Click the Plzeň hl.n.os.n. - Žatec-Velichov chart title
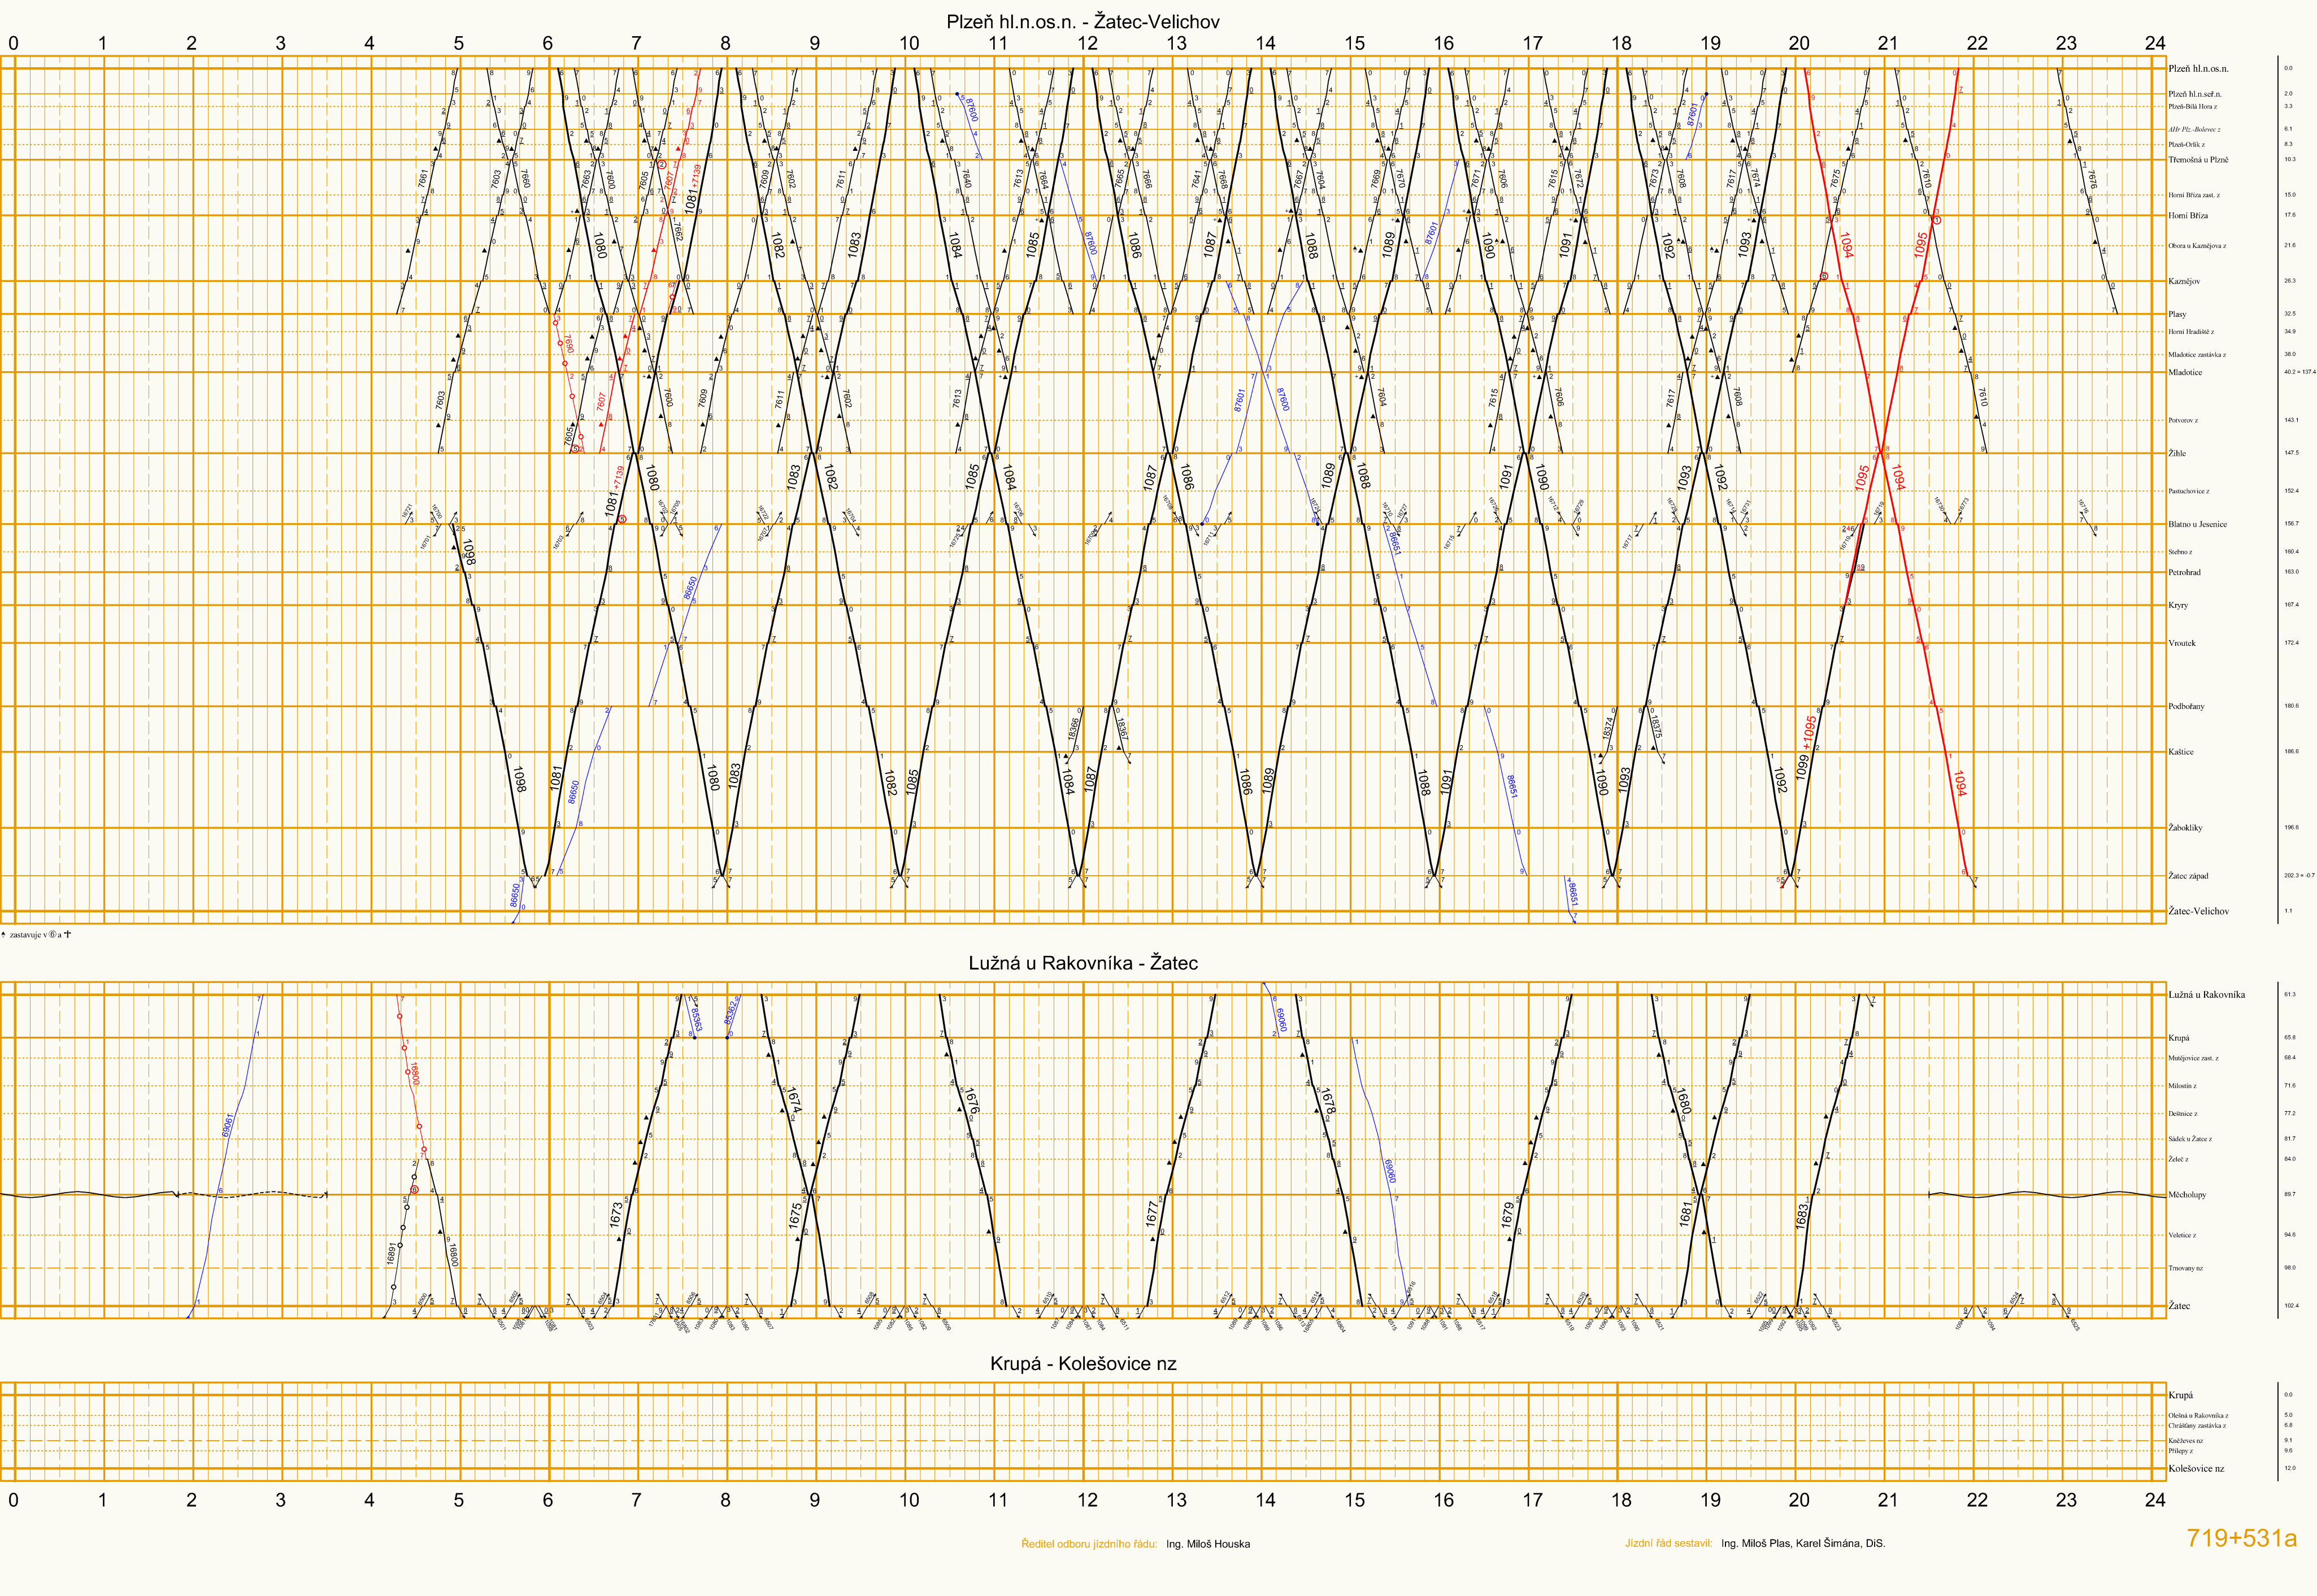 tap(1082, 21)
